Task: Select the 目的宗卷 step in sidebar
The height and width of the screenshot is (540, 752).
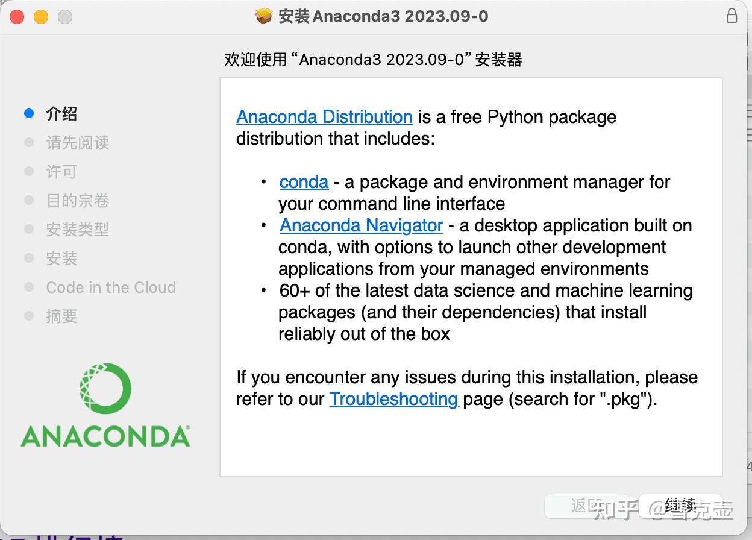Action: [x=77, y=200]
